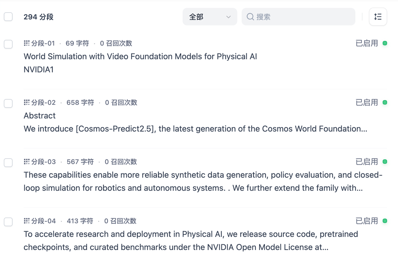
Task: Tick the checkbox for 分段-01
Action: [x=8, y=44]
